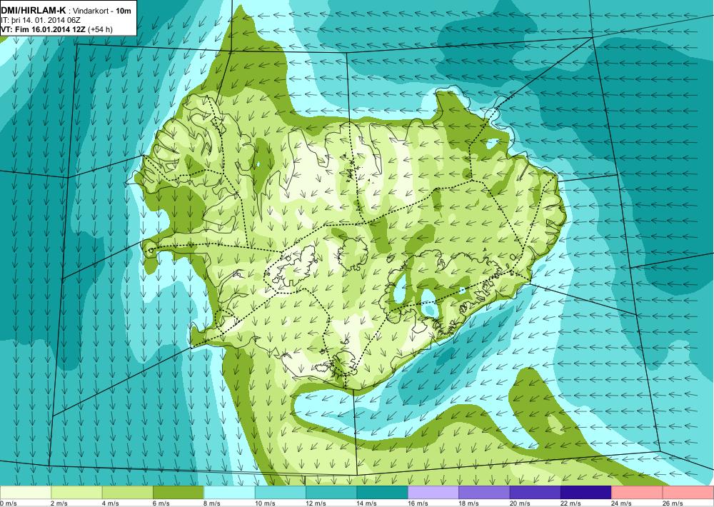
Task: Click the '2 m/s' legend label
Action: coord(59,503)
